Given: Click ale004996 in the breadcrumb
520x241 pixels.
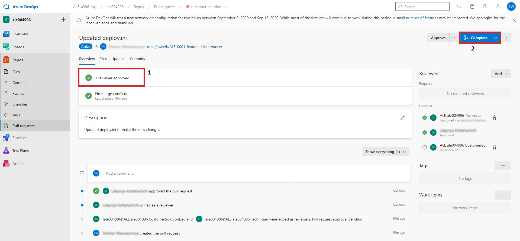Looking at the screenshot, I should [x=115, y=7].
